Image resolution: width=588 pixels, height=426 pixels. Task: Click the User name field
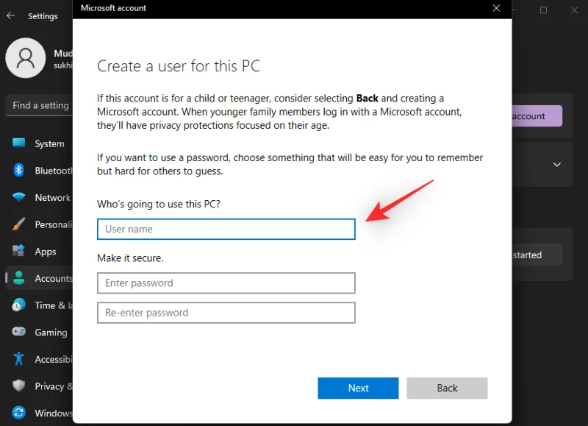(x=226, y=229)
